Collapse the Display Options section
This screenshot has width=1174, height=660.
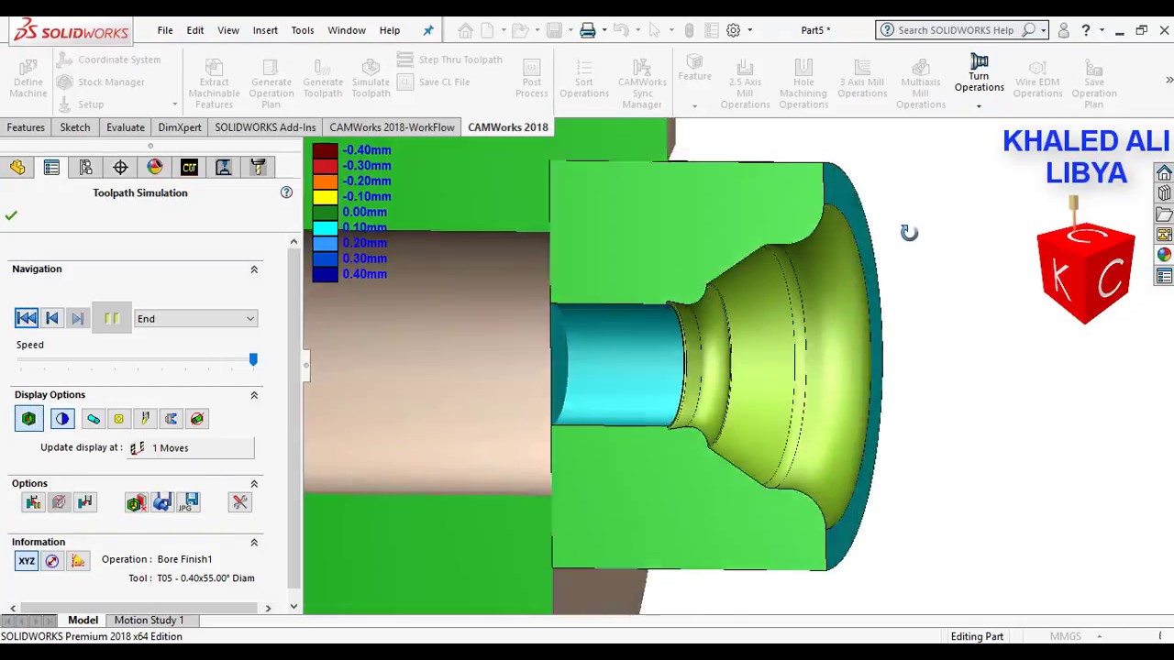tap(254, 395)
